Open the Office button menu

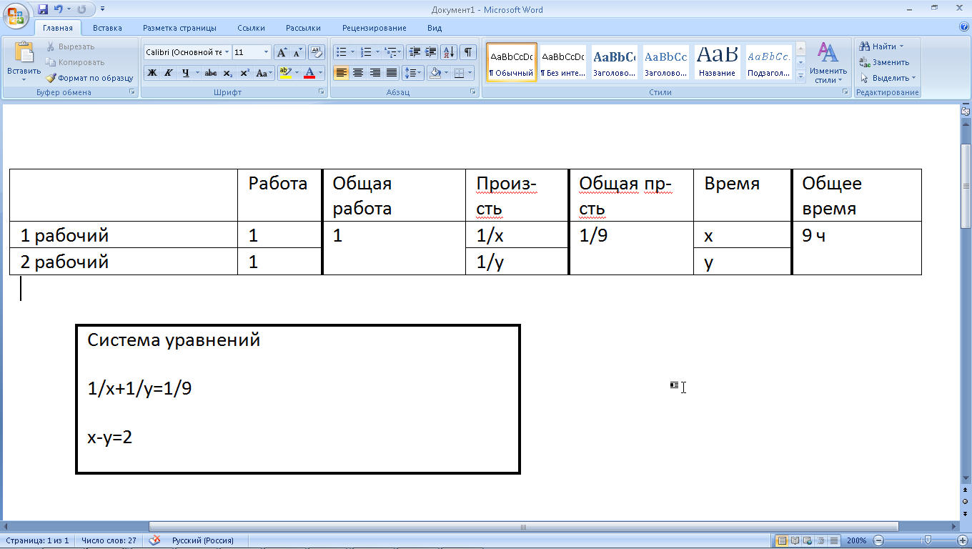tap(16, 16)
